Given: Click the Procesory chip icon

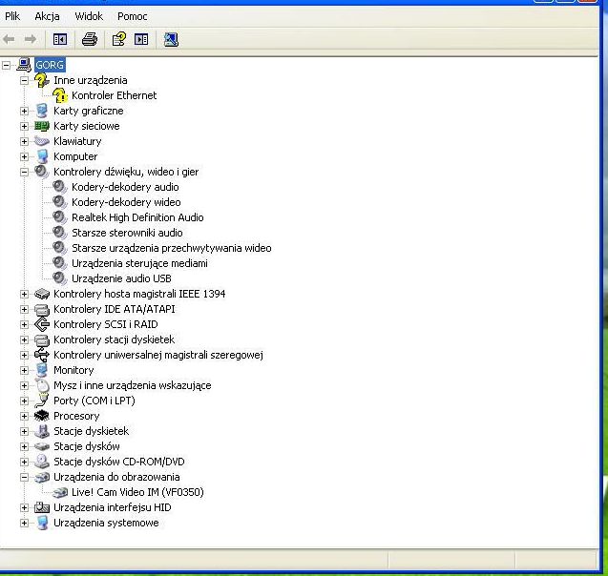Looking at the screenshot, I should pos(41,416).
